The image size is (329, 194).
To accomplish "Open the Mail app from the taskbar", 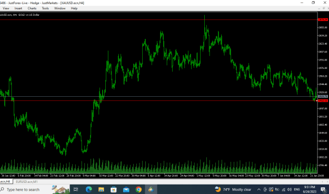I will [x=126, y=189].
